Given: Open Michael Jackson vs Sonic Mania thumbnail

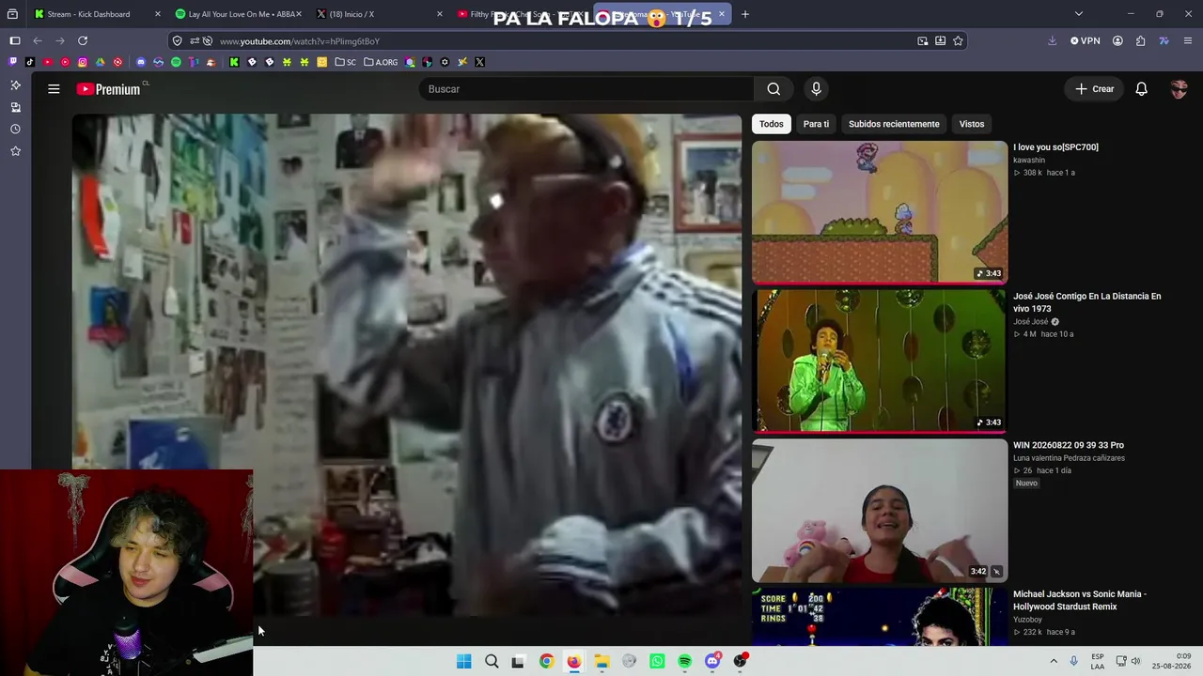Looking at the screenshot, I should point(880,617).
